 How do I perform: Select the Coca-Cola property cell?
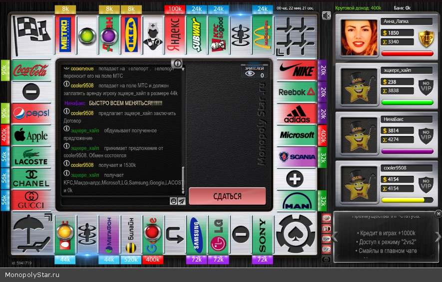(31, 70)
